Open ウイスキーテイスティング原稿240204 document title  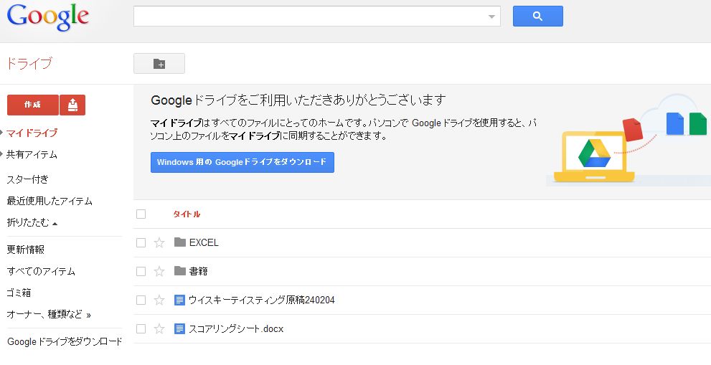(262, 300)
